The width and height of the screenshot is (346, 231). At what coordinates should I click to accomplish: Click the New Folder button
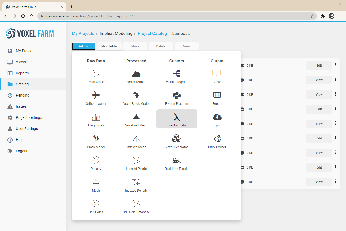click(x=109, y=46)
